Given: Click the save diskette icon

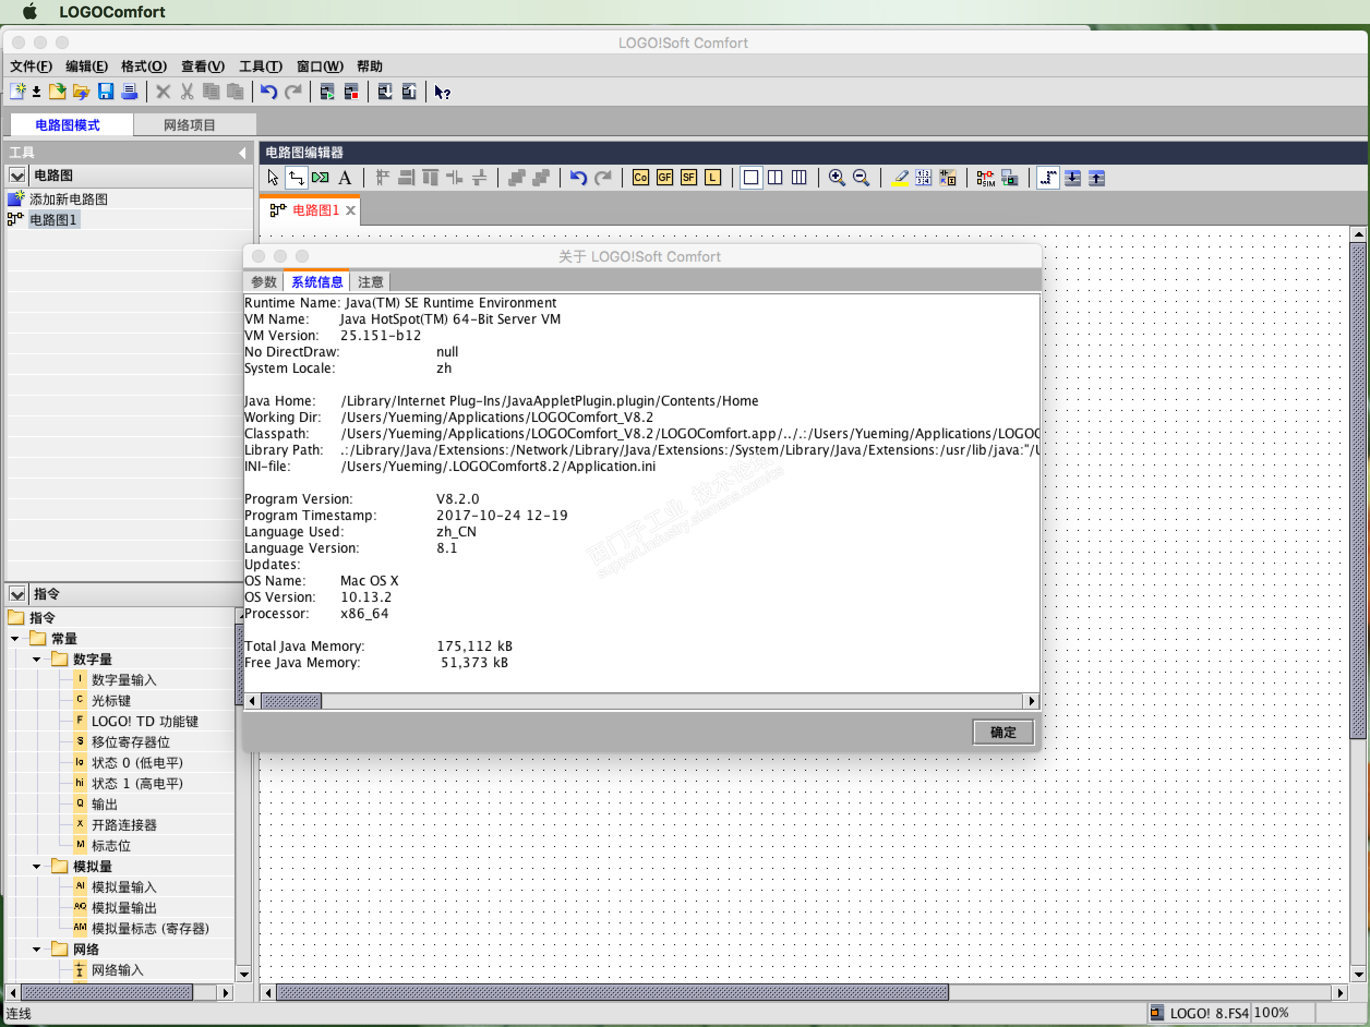Looking at the screenshot, I should tap(105, 92).
